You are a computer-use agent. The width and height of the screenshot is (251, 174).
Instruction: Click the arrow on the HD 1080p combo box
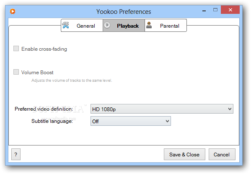click(x=230, y=109)
